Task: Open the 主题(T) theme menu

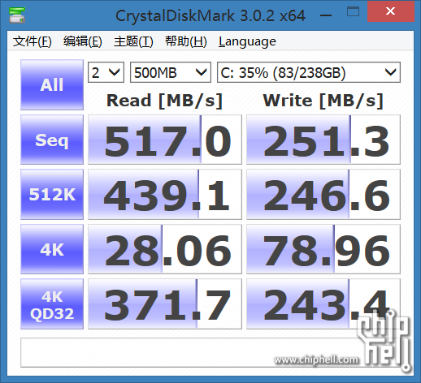Action: coord(133,41)
